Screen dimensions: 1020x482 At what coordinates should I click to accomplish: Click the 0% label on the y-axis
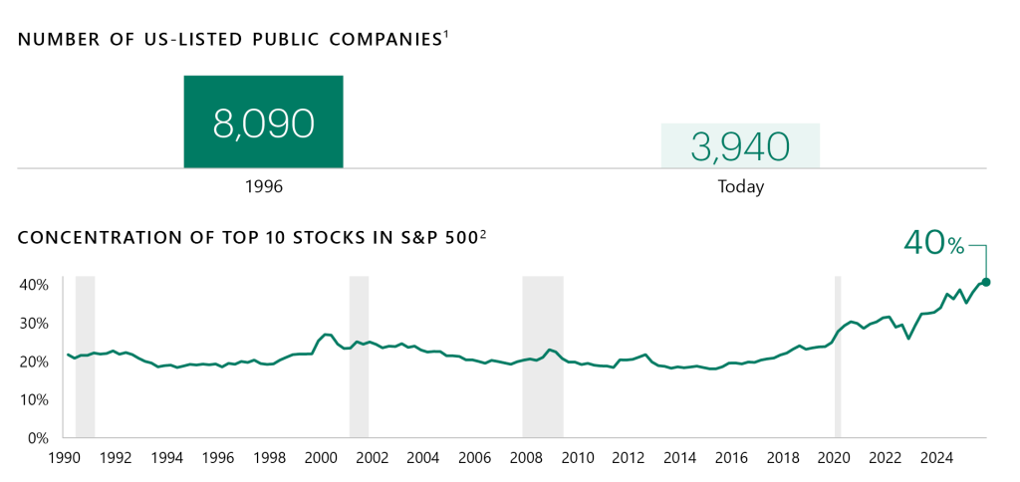point(38,437)
